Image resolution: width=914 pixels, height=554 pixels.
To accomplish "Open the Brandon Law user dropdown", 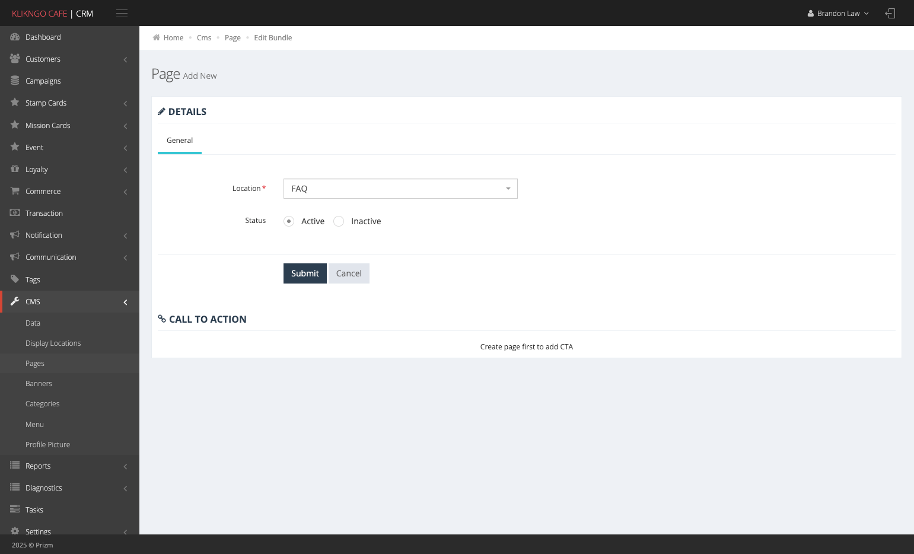I will [837, 13].
